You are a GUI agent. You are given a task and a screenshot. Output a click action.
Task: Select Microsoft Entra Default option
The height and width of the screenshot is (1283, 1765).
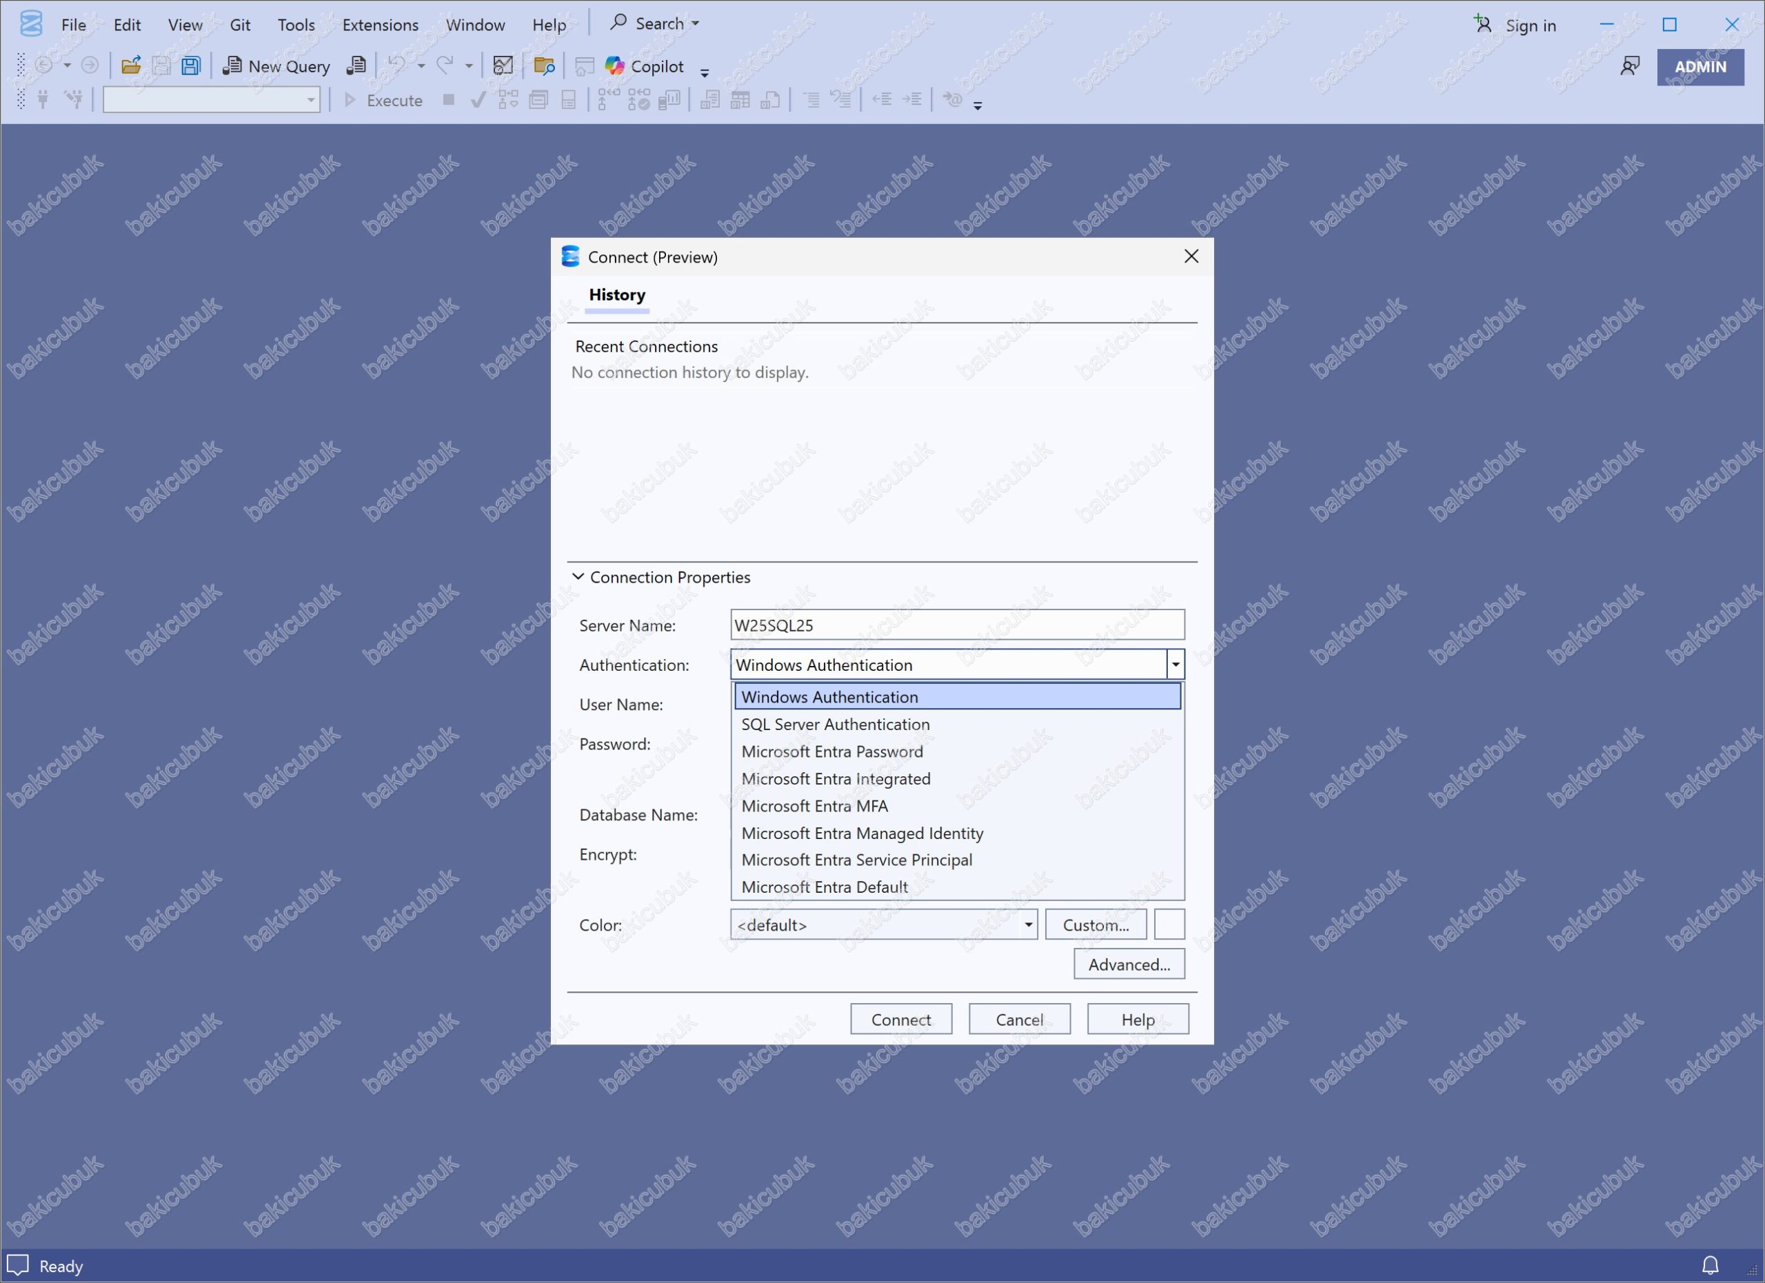click(957, 887)
